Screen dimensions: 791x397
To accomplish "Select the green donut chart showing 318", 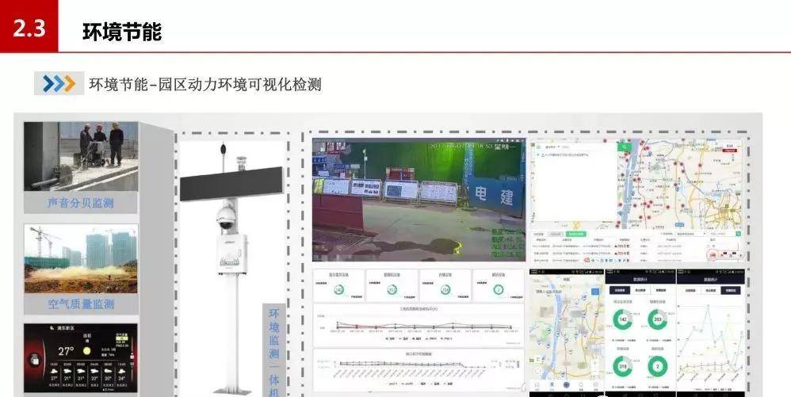I will click(x=623, y=367).
